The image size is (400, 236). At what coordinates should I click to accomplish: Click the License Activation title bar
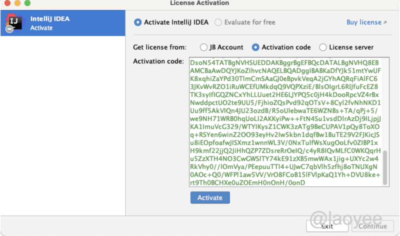pyautogui.click(x=200, y=3)
